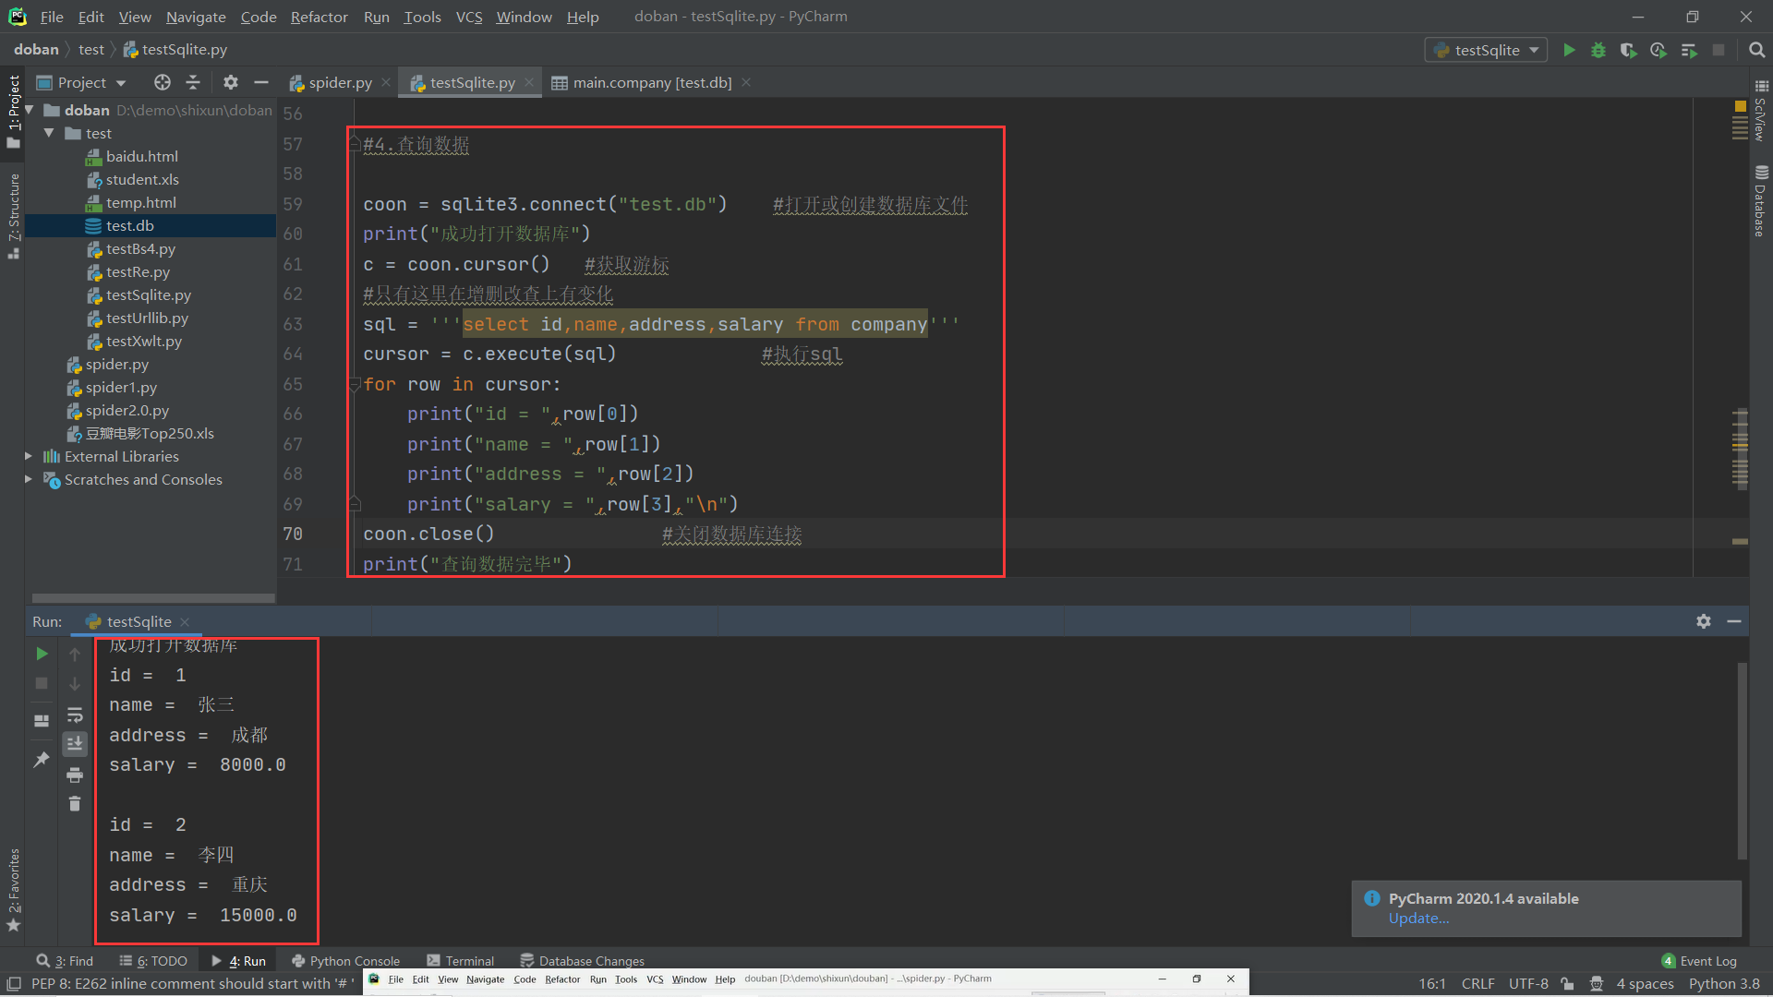This screenshot has height=997, width=1773.
Task: Open the Refactor menu
Action: (x=319, y=17)
